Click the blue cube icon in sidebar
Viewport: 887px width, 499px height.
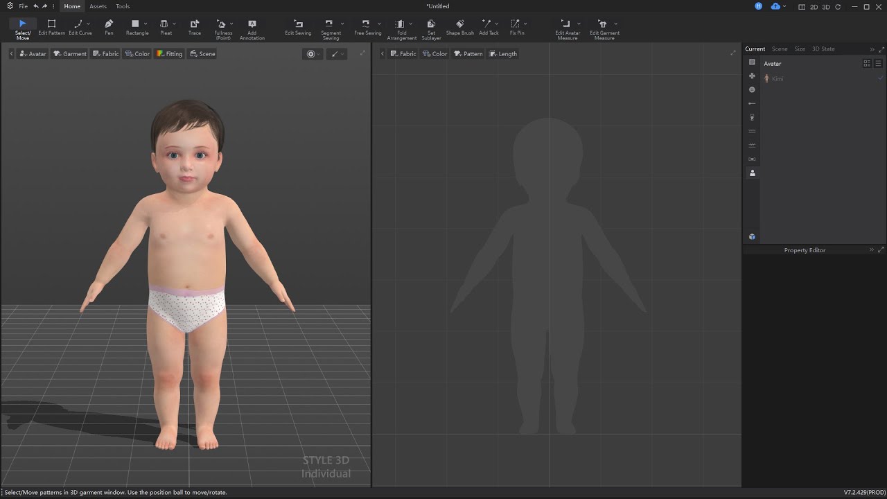[752, 237]
